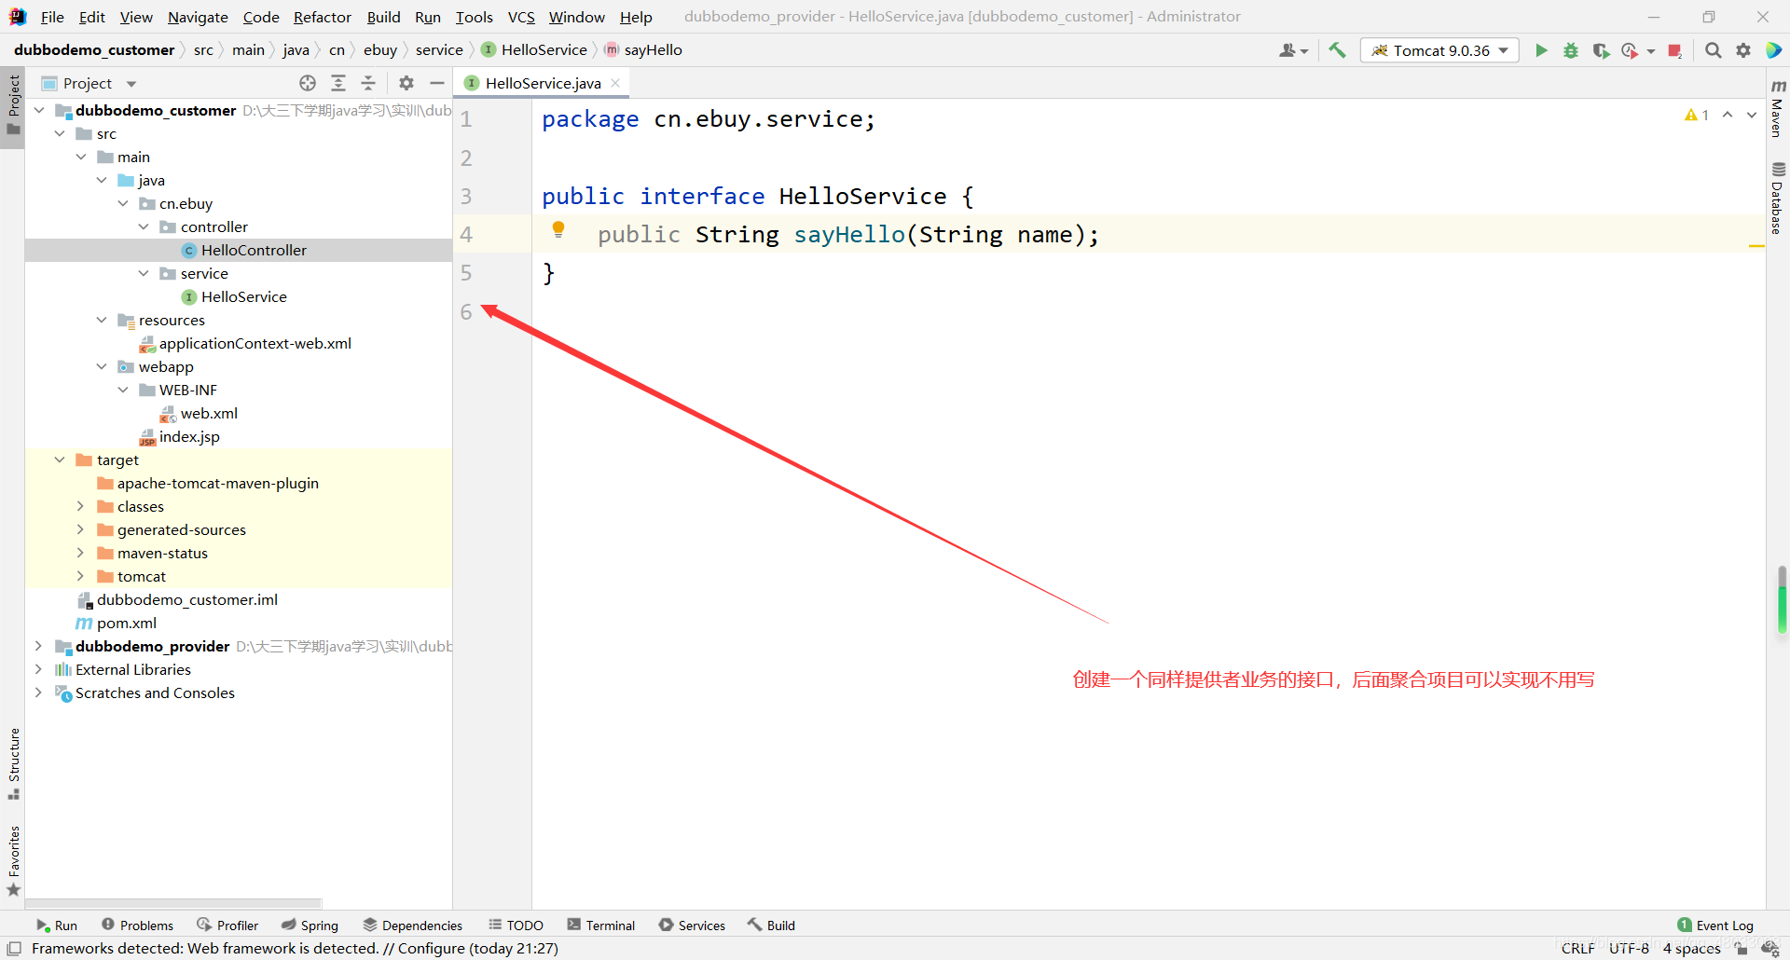Open the Tomcat 9.0.36 run configuration dropdown

click(x=1440, y=50)
